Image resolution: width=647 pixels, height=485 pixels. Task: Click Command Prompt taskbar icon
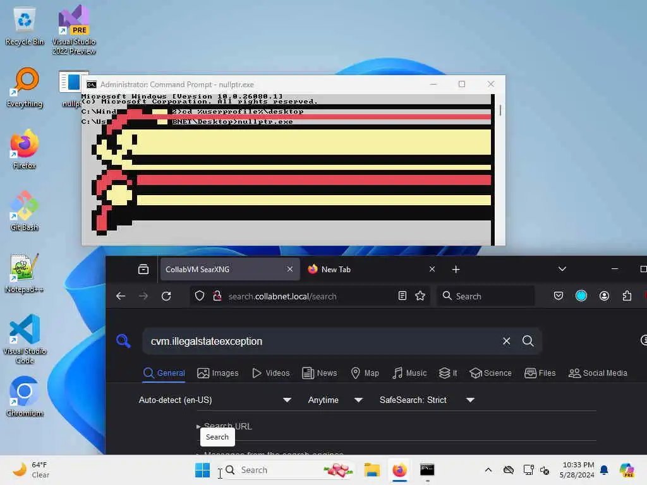[x=427, y=470]
